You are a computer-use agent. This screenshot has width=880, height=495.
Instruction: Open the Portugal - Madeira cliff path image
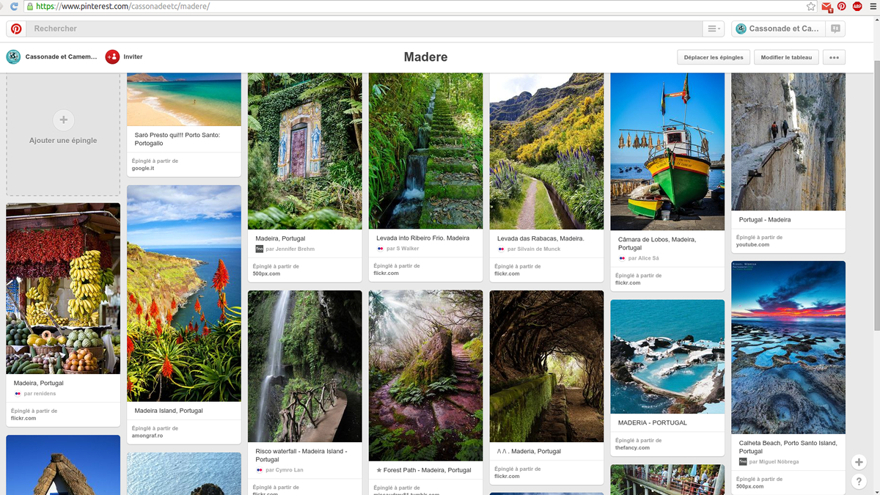(x=788, y=142)
